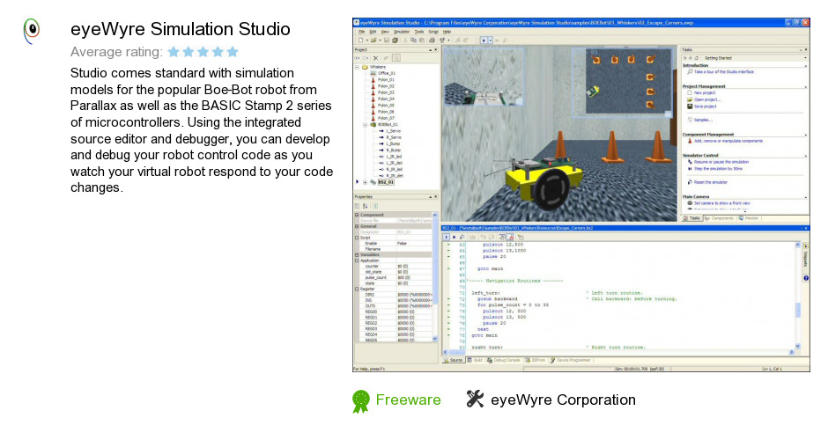Collapse the Register property group
This screenshot has width=828, height=440.
(x=357, y=290)
